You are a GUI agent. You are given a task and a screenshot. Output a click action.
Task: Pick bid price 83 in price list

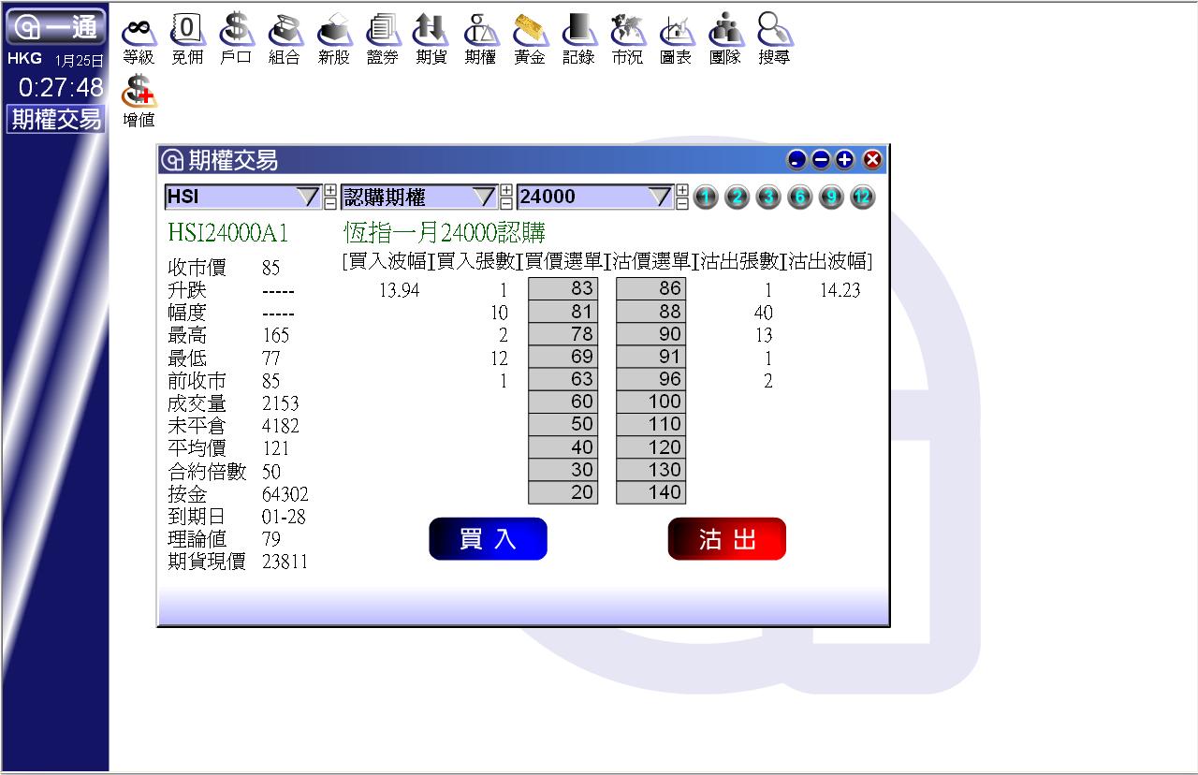click(x=562, y=289)
